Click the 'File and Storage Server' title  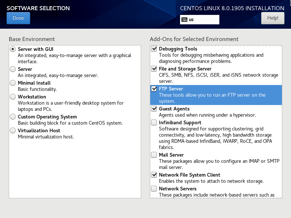pyautogui.click(x=185, y=69)
